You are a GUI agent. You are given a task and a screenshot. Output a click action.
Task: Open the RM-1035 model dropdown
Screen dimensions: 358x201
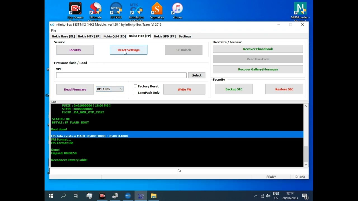[x=109, y=89]
